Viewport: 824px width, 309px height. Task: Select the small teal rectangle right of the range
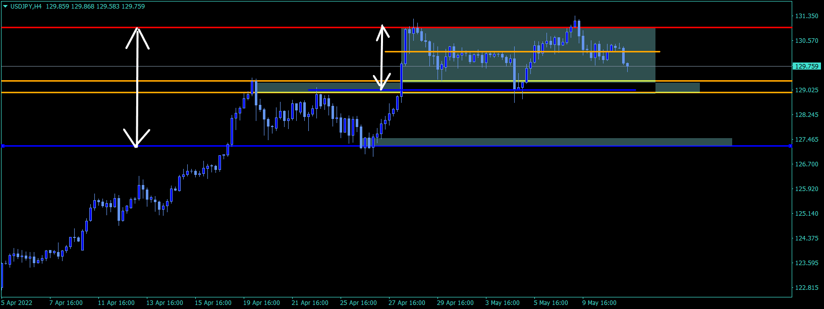(x=678, y=87)
